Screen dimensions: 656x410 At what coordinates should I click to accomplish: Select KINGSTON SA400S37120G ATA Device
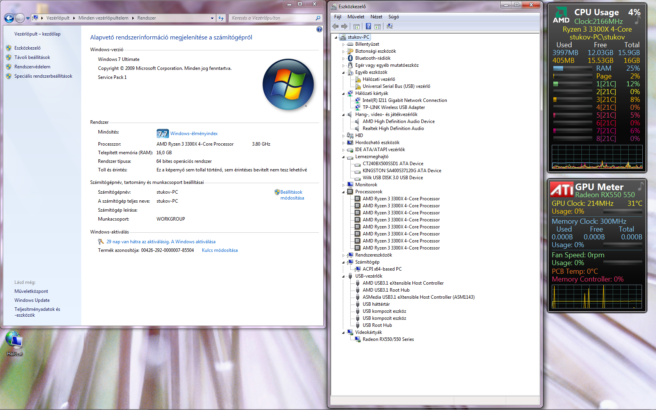point(402,171)
